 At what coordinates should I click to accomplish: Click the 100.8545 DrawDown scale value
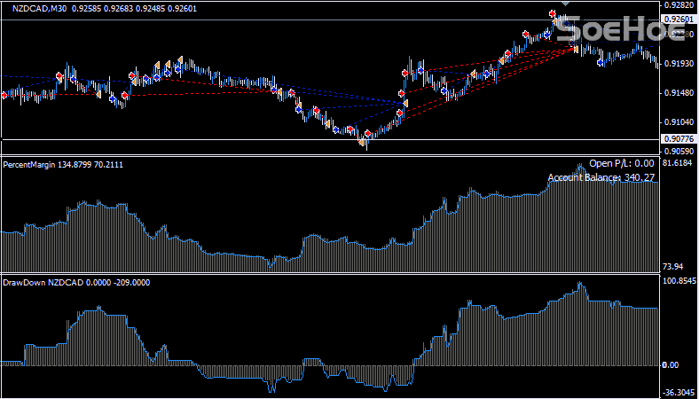[x=679, y=282]
